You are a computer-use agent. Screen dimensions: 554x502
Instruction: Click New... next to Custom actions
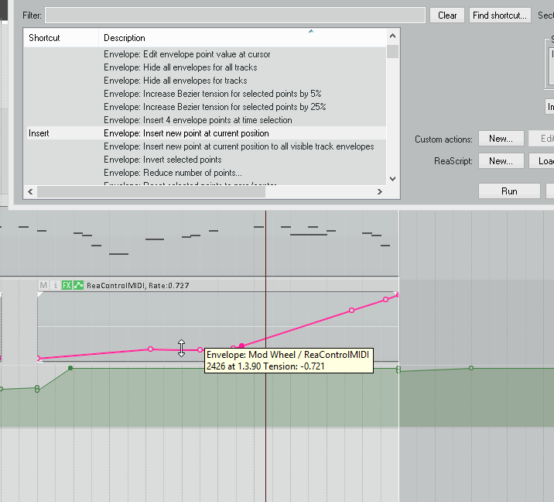(501, 139)
